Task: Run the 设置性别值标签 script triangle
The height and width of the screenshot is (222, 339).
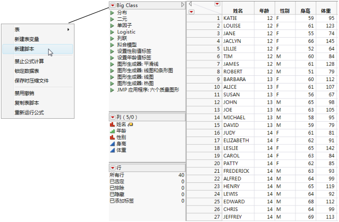Action: (112, 51)
